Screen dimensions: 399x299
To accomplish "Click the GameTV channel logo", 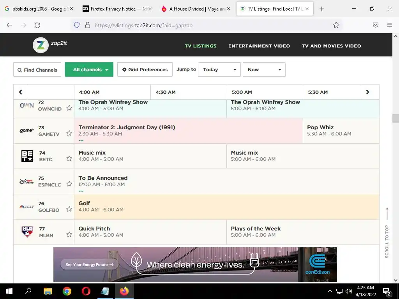I will click(x=27, y=130).
